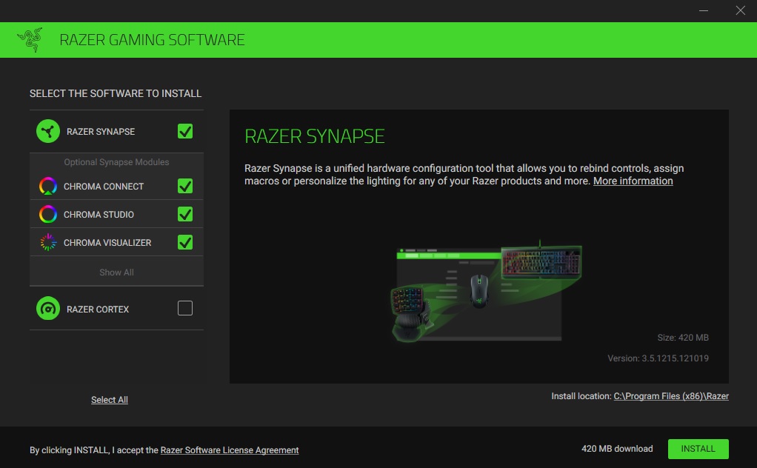Click the Chroma Connect ring icon

(48, 186)
